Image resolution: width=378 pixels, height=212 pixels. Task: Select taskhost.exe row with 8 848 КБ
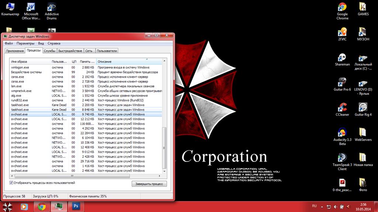[x=86, y=110]
